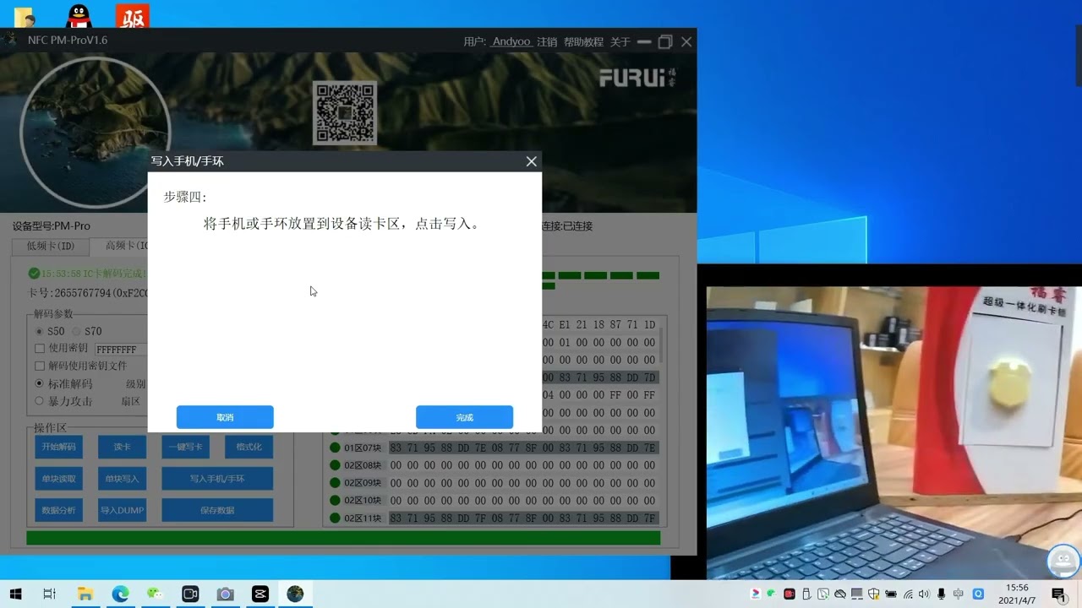This screenshot has height=608, width=1082.
Task: Open Windows Security shield tray icon
Action: coord(874,594)
